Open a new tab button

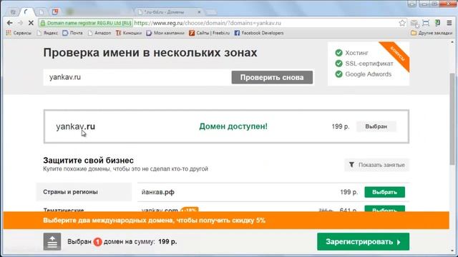pyautogui.click(x=211, y=12)
